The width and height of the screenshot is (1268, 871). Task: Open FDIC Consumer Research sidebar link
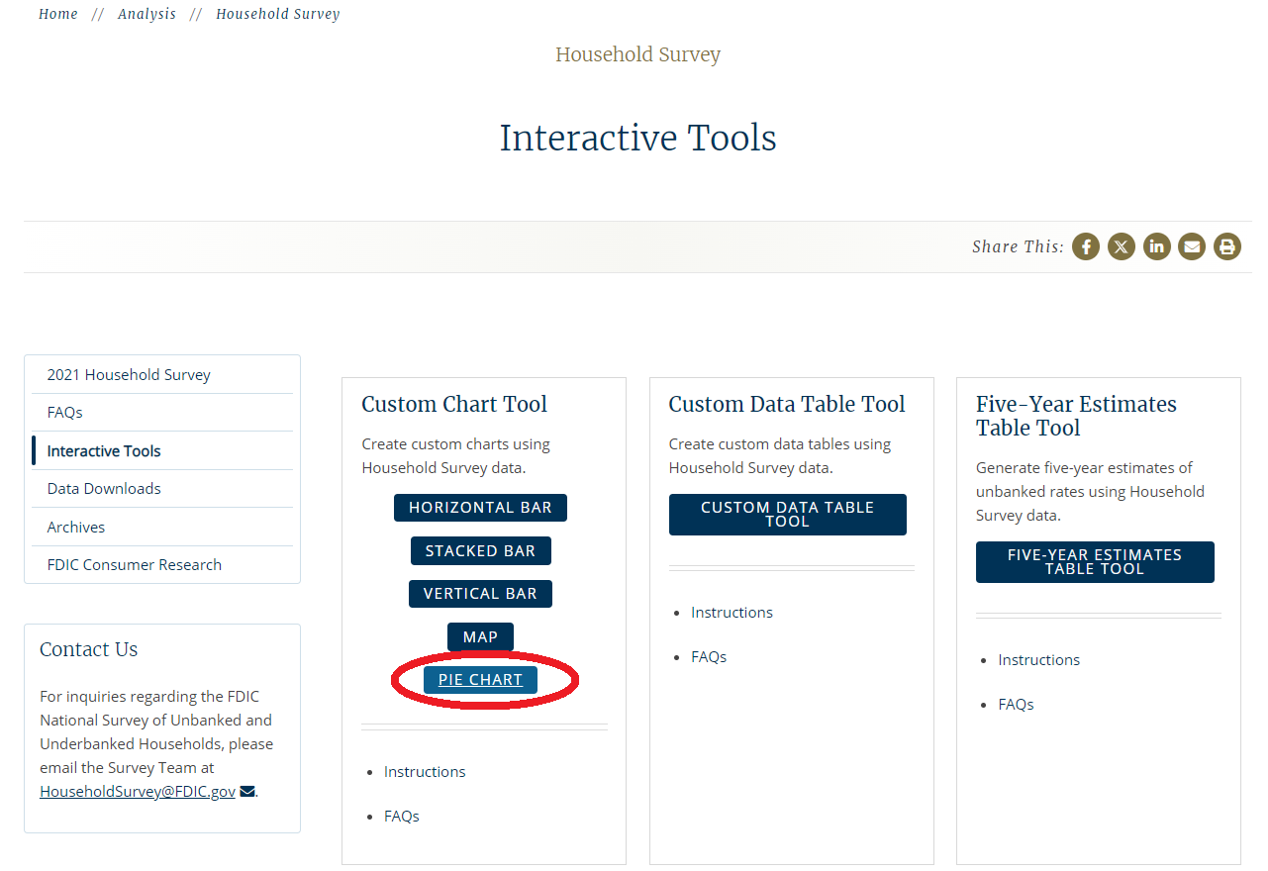(x=135, y=565)
